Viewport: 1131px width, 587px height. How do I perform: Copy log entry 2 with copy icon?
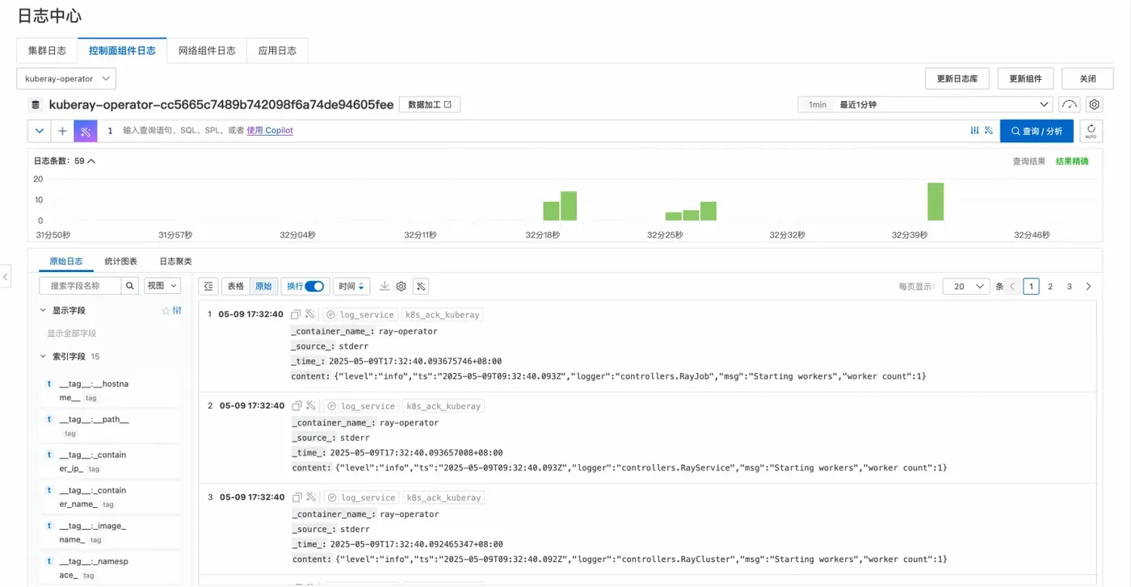coord(296,405)
